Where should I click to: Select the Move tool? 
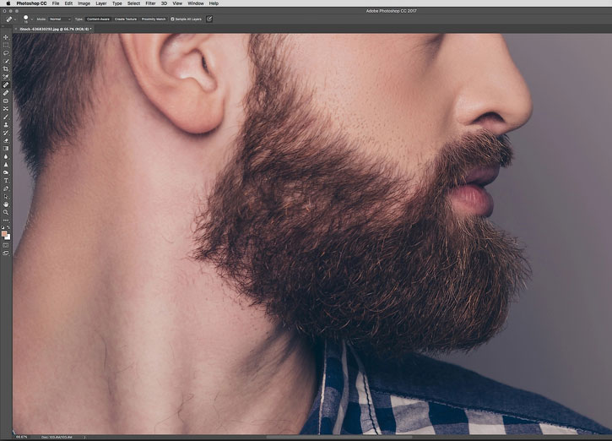6,37
